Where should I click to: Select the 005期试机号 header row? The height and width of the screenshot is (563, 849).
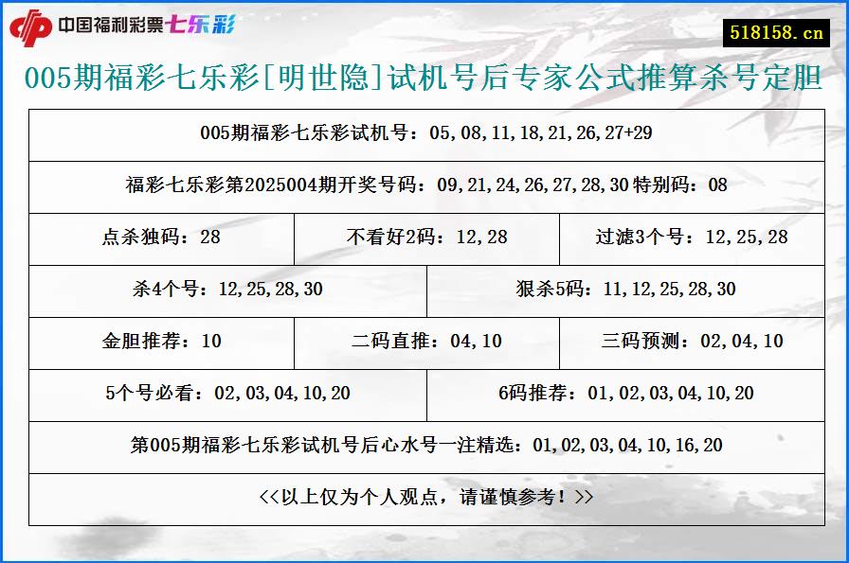424,134
